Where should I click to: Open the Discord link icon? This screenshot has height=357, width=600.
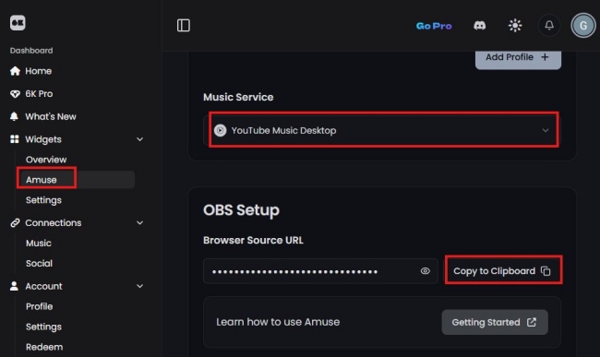pos(479,26)
